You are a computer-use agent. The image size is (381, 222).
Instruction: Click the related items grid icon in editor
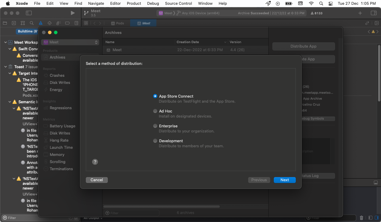tap(86, 23)
